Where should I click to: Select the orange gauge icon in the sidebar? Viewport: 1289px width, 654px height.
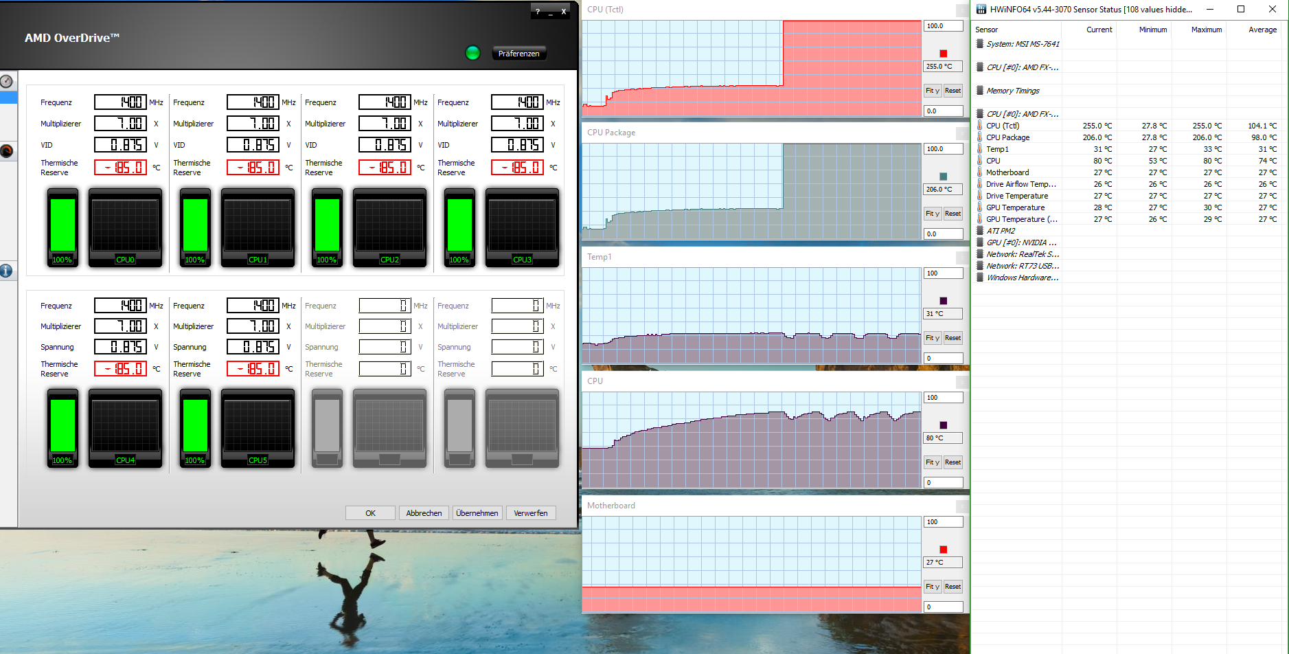6,151
